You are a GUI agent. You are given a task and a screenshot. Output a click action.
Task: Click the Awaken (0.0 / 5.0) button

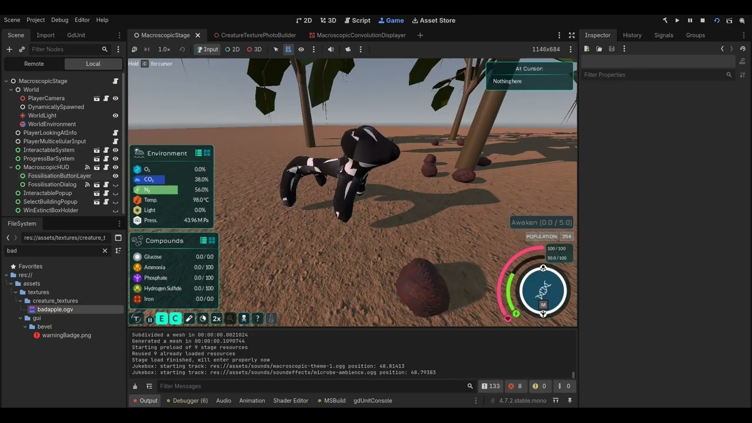pos(541,223)
